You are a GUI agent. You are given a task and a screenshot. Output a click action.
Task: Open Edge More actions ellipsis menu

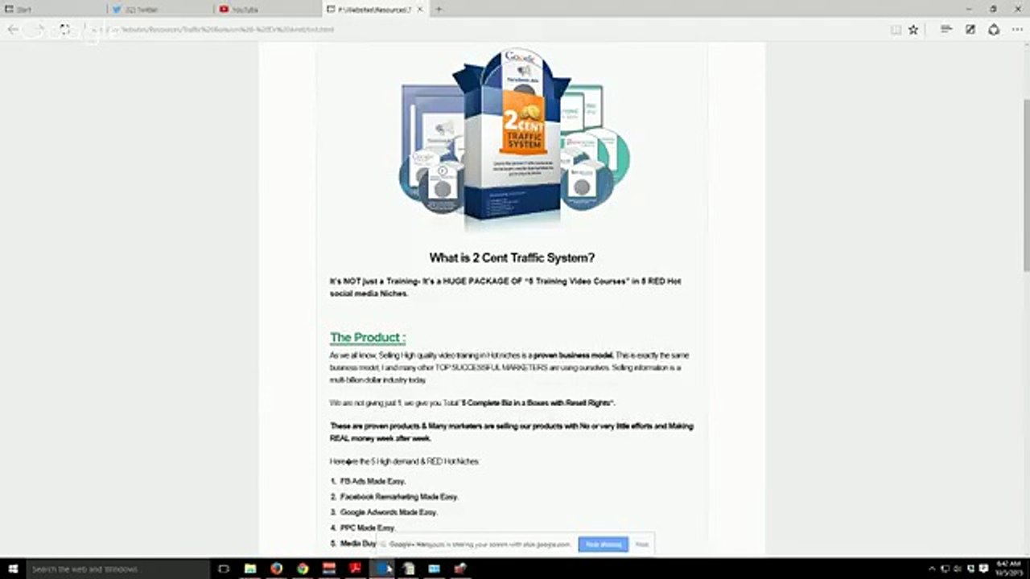(x=1017, y=30)
